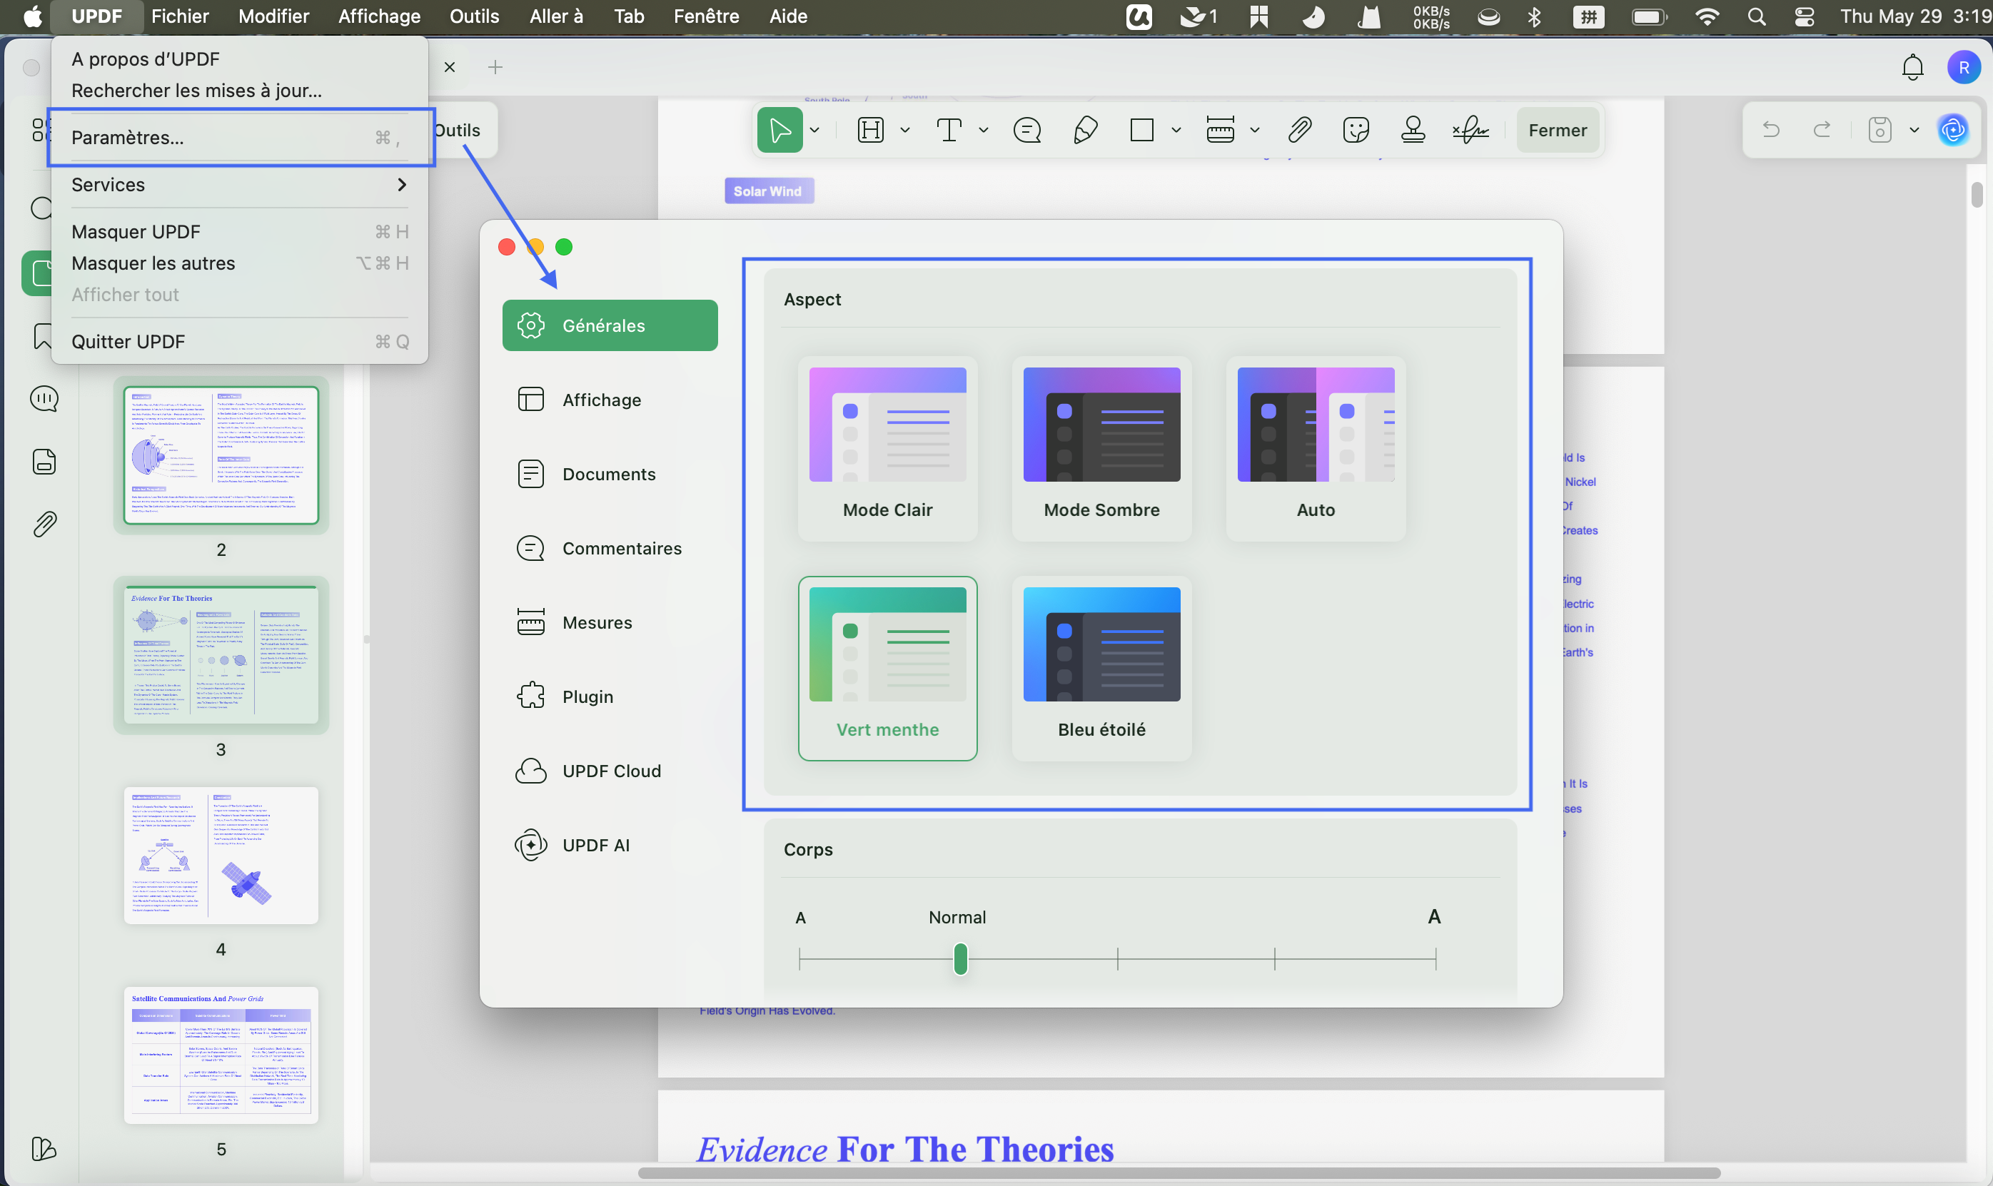The image size is (1993, 1186).
Task: Undo the last action
Action: coord(1771,131)
